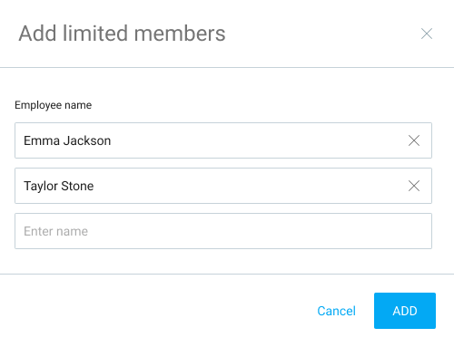Click the text Taylor Stone
Viewport: 454px width, 347px height.
click(x=59, y=187)
